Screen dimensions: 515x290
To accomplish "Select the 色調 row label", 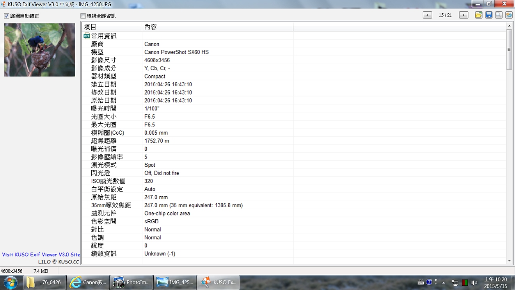I will [x=98, y=237].
